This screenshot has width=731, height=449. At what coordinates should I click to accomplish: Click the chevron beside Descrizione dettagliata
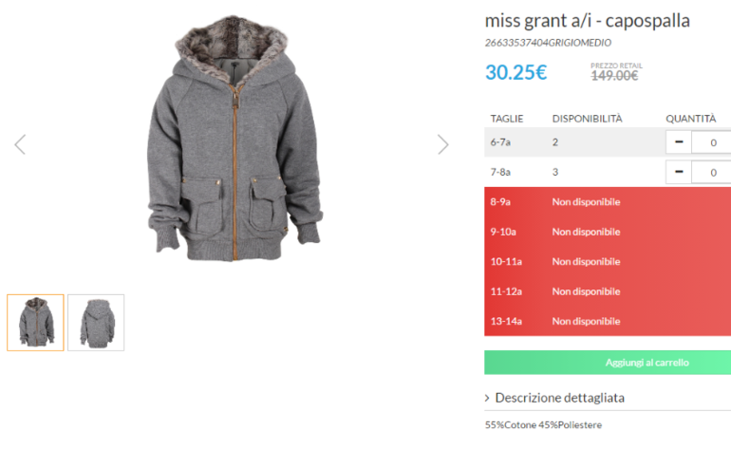pyautogui.click(x=487, y=398)
